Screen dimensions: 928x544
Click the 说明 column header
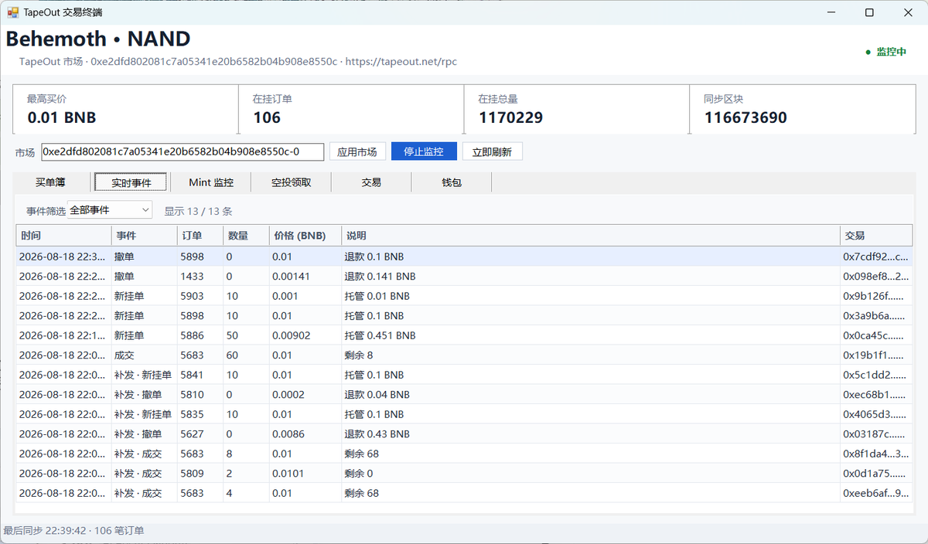(x=591, y=236)
